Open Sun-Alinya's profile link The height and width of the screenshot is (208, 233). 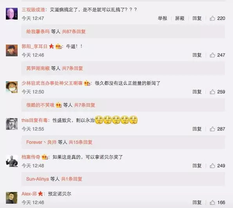(38, 179)
